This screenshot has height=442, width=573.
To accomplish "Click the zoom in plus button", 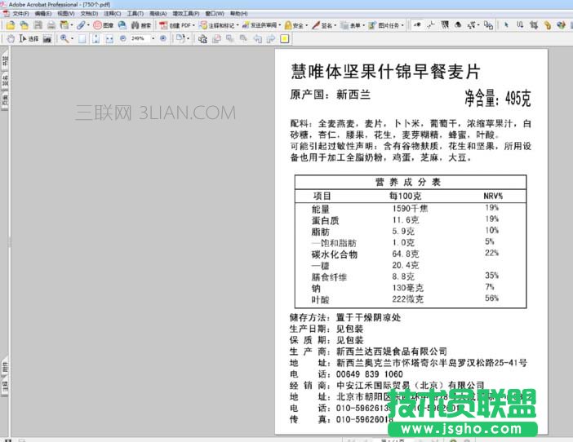I will click(163, 38).
